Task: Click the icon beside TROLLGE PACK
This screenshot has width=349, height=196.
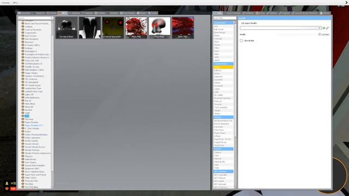Action: click(23, 181)
